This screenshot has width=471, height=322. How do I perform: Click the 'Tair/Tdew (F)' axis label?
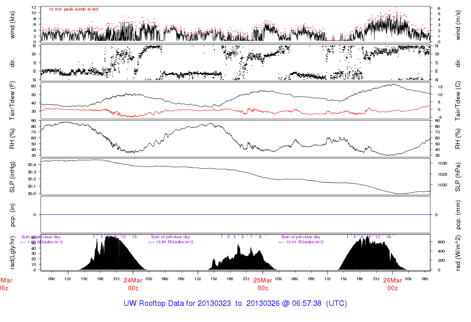coord(12,101)
